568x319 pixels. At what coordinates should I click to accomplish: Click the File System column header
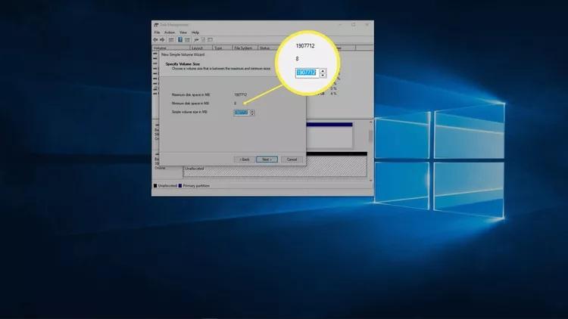[x=245, y=47]
